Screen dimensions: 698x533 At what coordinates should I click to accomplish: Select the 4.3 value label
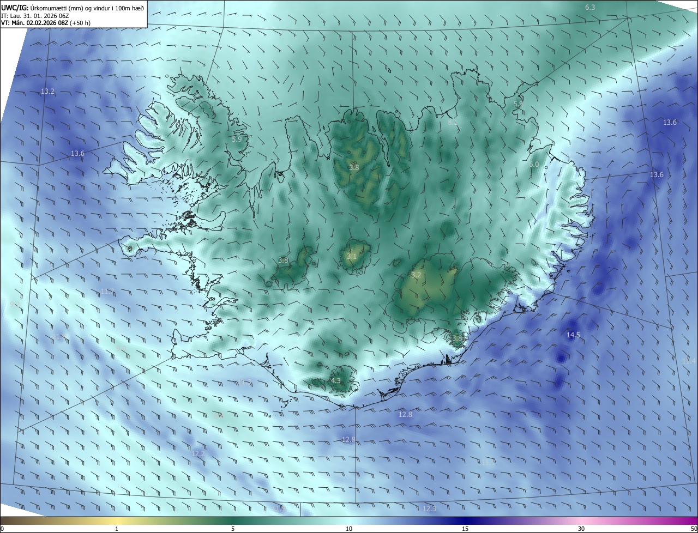(x=335, y=380)
